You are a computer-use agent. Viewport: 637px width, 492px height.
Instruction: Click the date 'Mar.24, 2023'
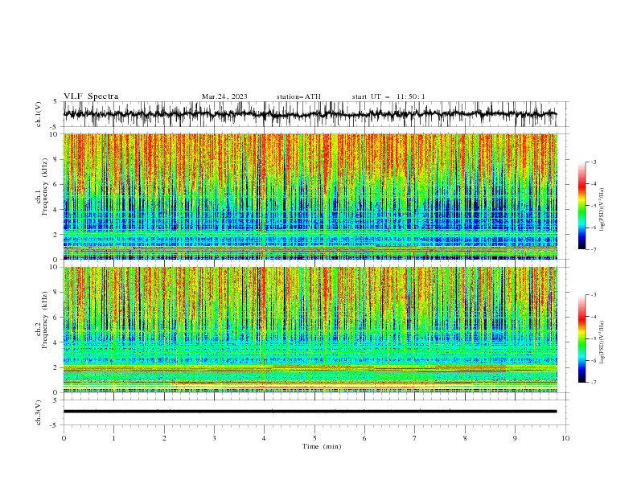pyautogui.click(x=224, y=96)
